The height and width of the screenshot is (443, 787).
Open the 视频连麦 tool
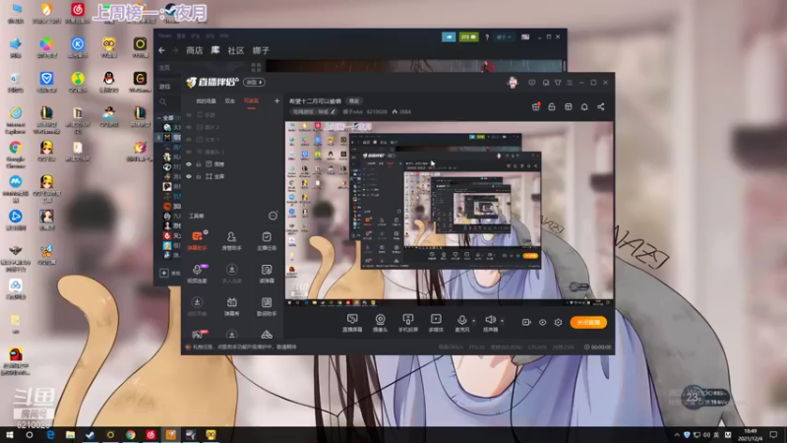(x=197, y=274)
